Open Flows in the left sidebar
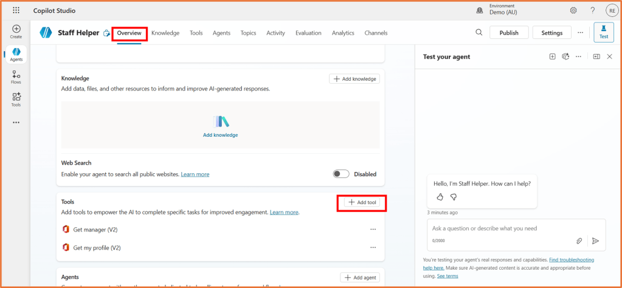Image resolution: width=622 pixels, height=288 pixels. tap(16, 77)
